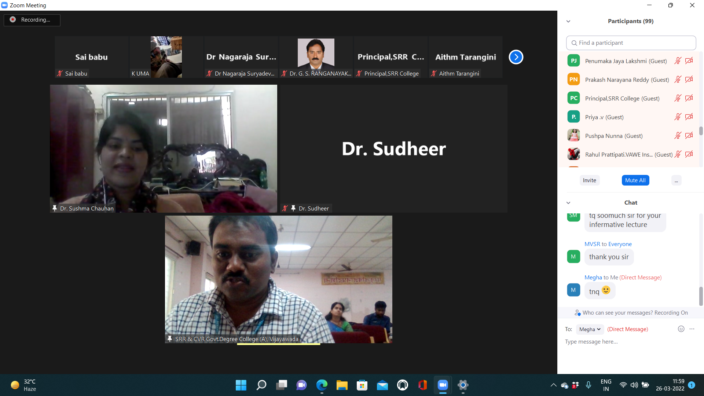Screen dimensions: 704x396
Task: Open the Megha recipient dropdown
Action: point(590,329)
